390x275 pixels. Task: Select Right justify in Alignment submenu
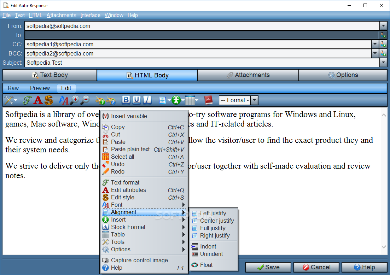pos(214,236)
